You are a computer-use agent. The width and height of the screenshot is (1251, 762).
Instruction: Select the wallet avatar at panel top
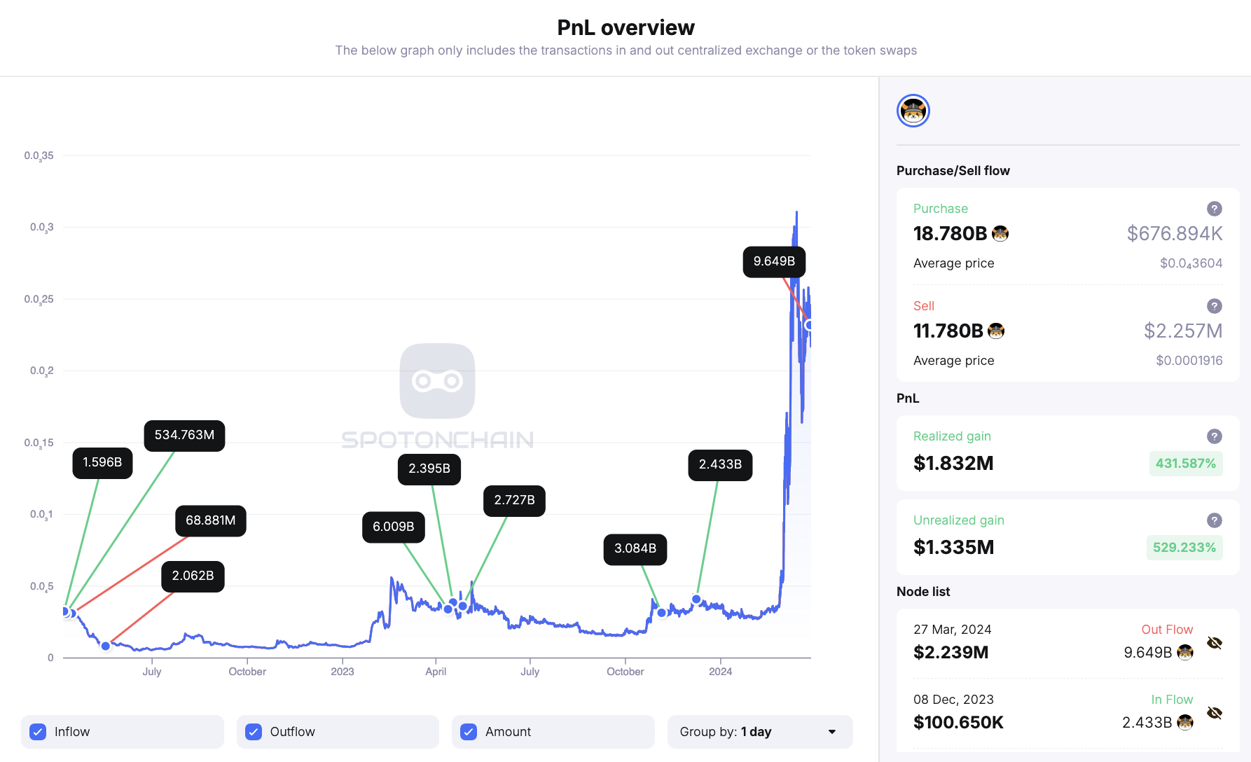pos(913,111)
